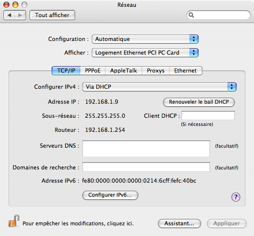Switch to the AppleTalk tab
This screenshot has height=236, width=254.
tap(124, 70)
